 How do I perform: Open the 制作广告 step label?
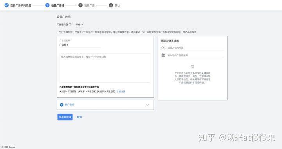[89, 5]
